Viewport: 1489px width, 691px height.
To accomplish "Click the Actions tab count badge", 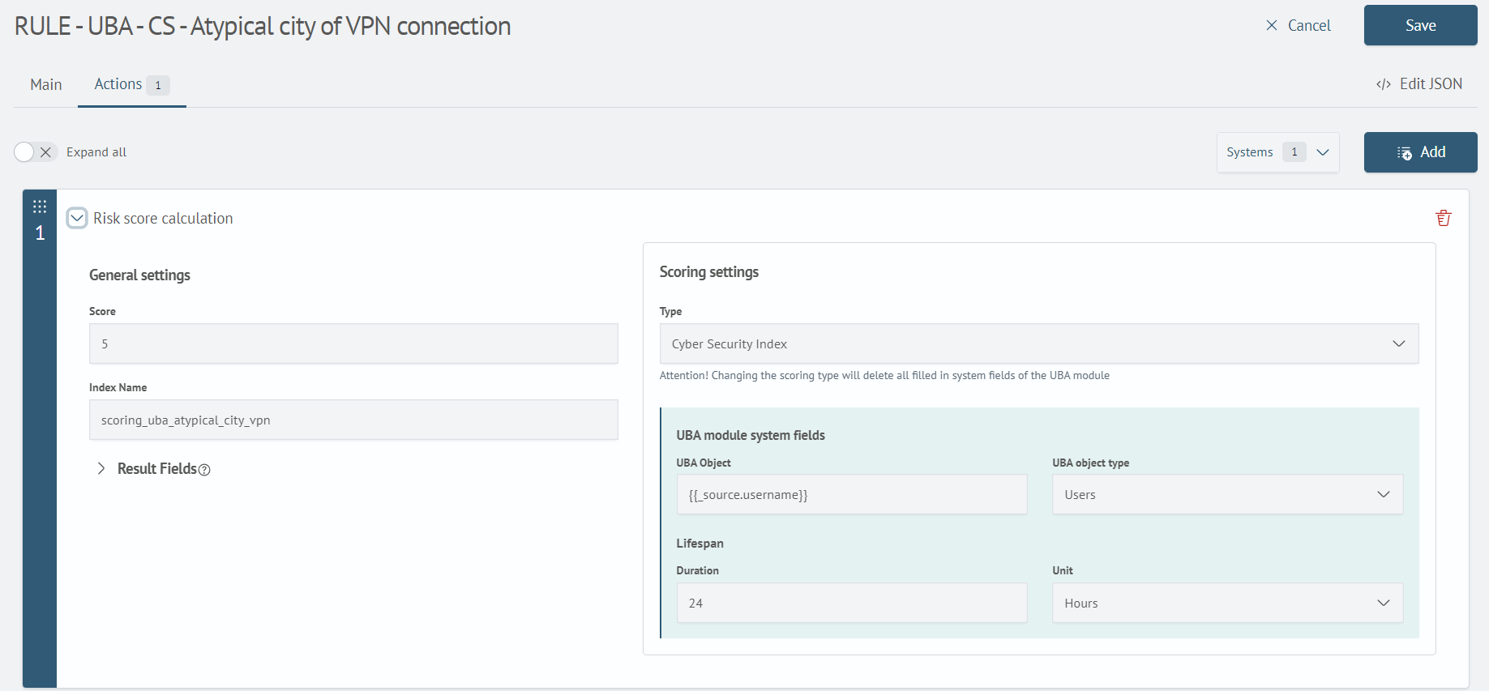I will 158,85.
